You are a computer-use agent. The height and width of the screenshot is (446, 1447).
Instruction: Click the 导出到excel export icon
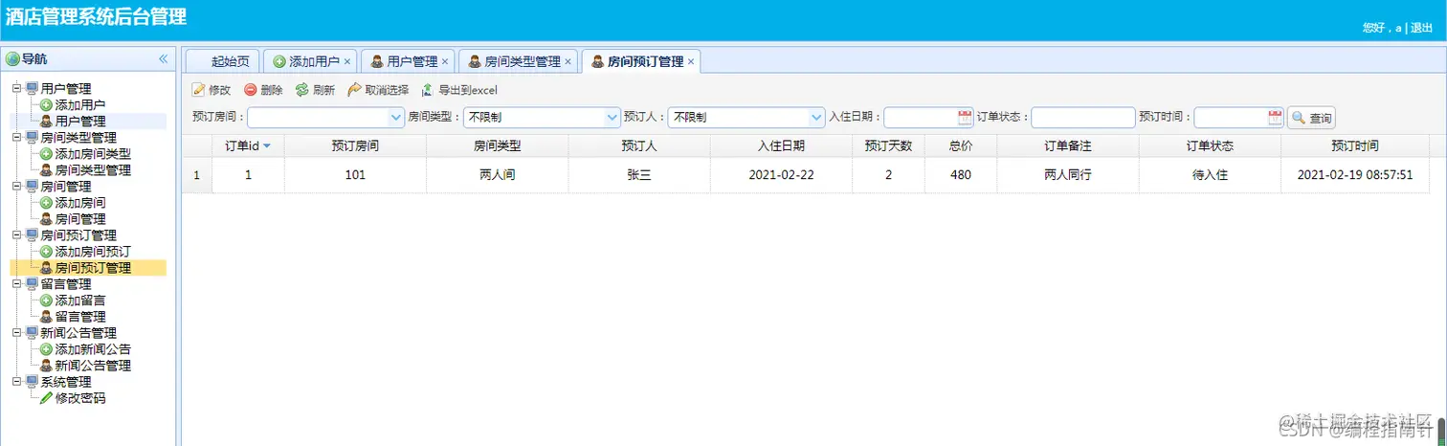click(x=428, y=90)
